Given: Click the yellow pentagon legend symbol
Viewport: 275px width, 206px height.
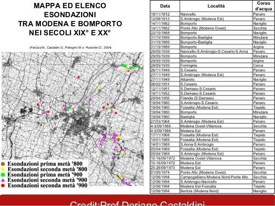Looking at the screenshot, I should pos(3,169).
